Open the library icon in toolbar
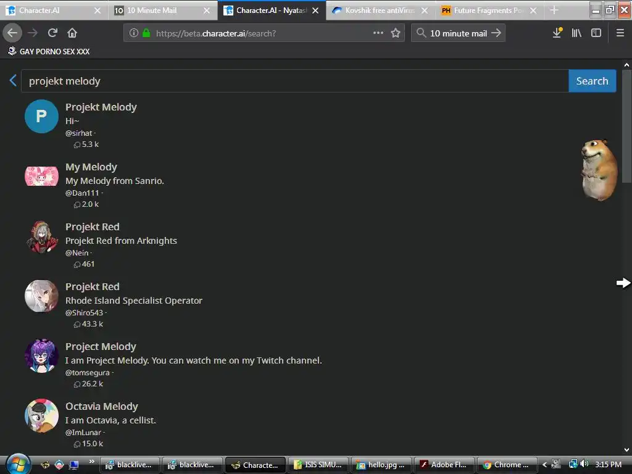 576,33
